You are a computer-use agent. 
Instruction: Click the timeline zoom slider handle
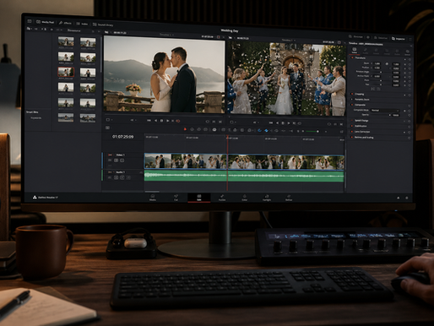tap(317, 132)
